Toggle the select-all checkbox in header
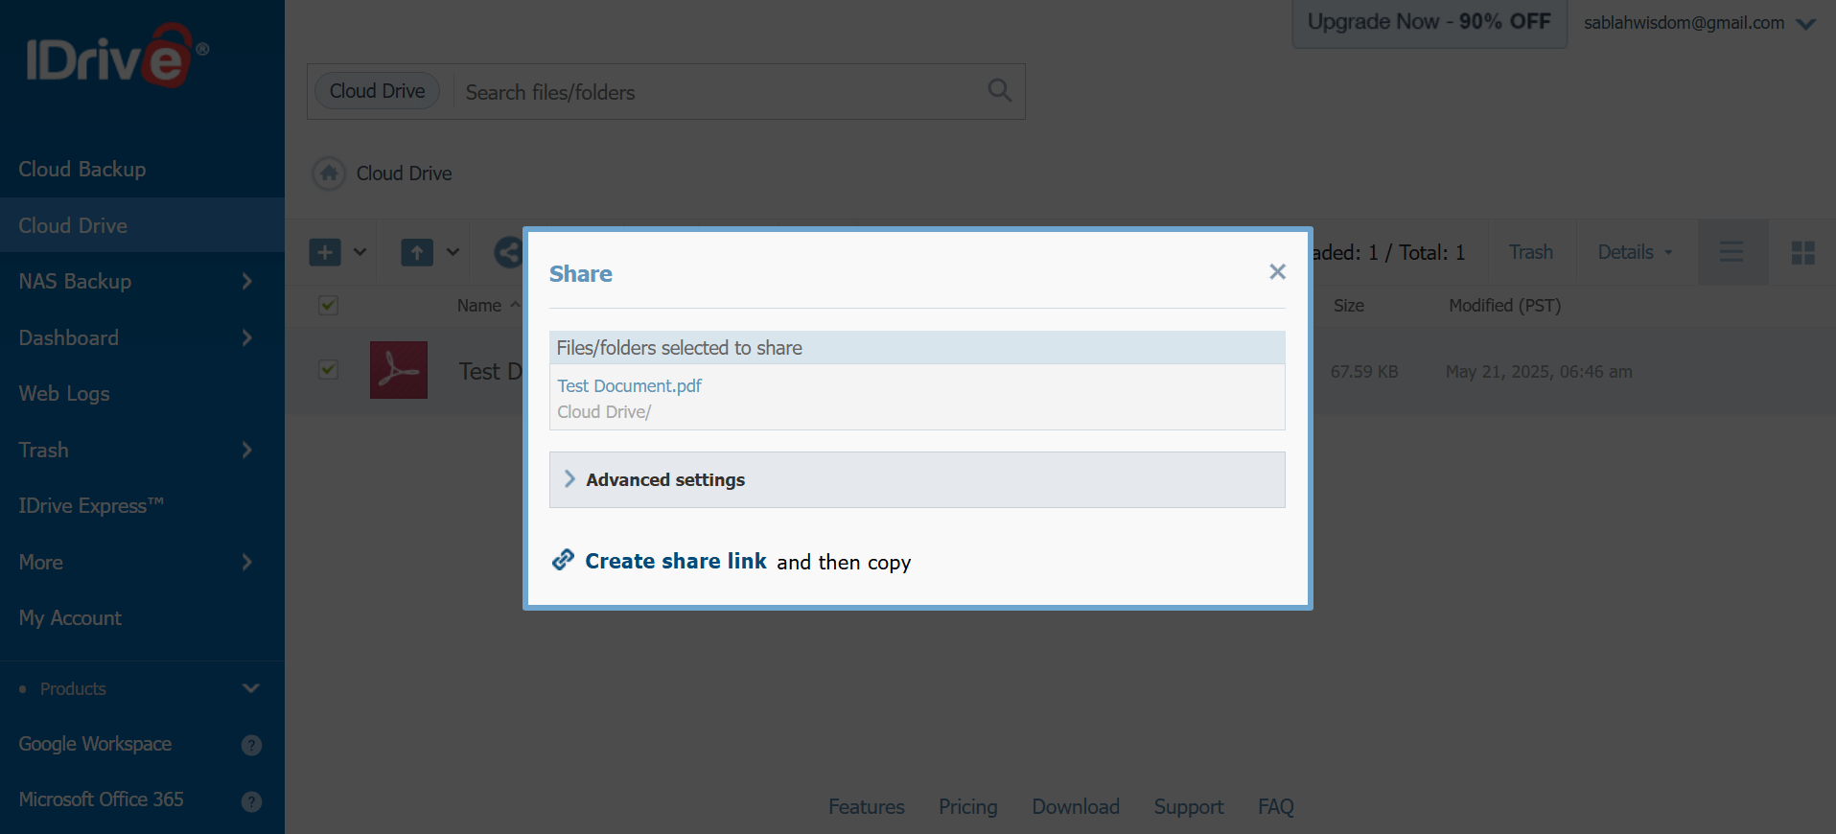Viewport: 1836px width, 834px height. 328,305
